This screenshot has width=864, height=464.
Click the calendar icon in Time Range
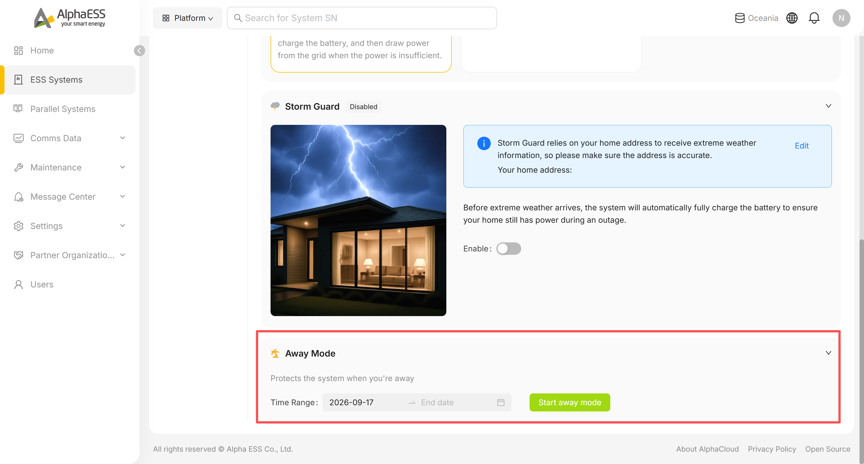click(x=501, y=402)
